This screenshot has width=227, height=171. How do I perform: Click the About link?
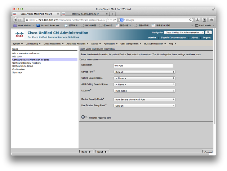tap(195, 38)
